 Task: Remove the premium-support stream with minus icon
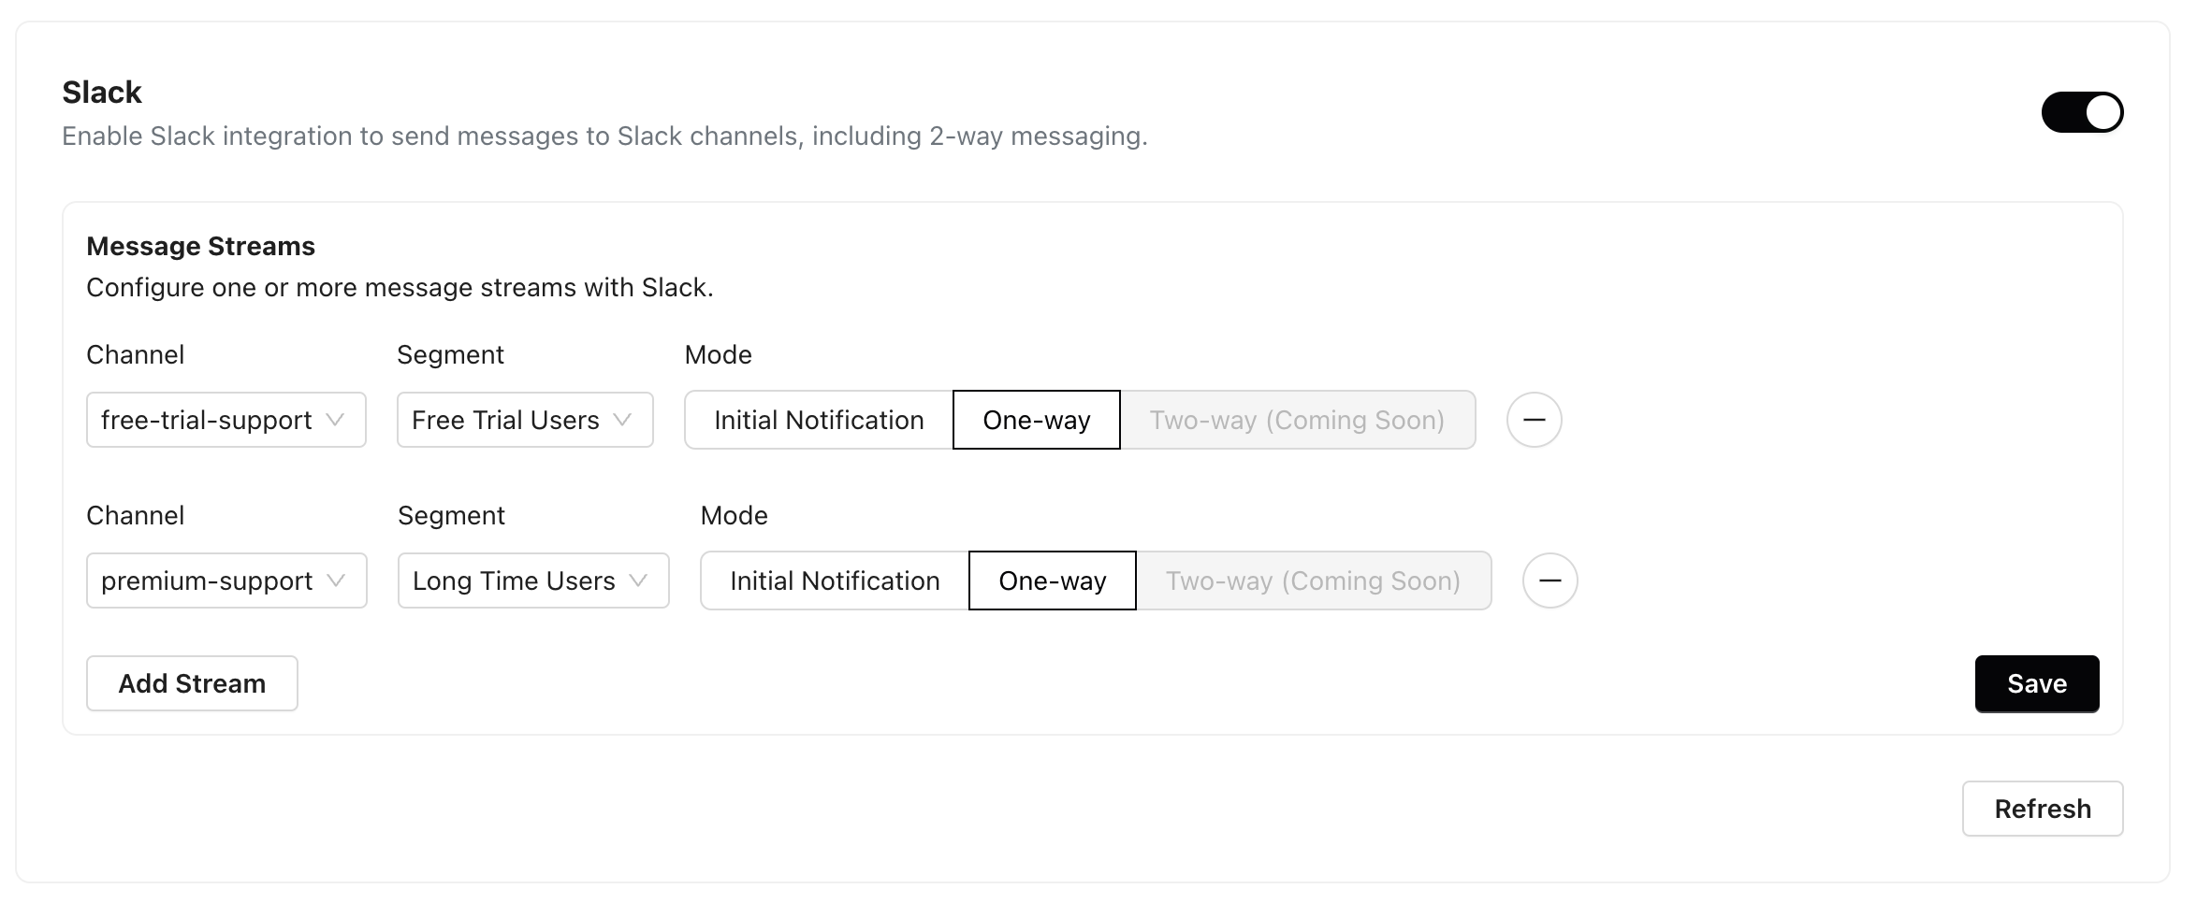(x=1550, y=580)
